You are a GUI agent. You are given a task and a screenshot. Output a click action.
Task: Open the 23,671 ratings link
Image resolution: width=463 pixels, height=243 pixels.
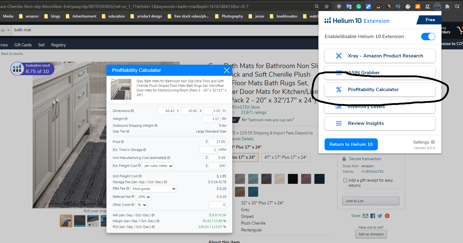(x=253, y=113)
